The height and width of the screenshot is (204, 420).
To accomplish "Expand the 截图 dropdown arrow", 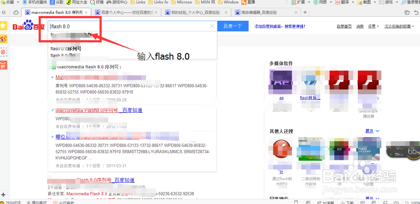I will [375, 2].
